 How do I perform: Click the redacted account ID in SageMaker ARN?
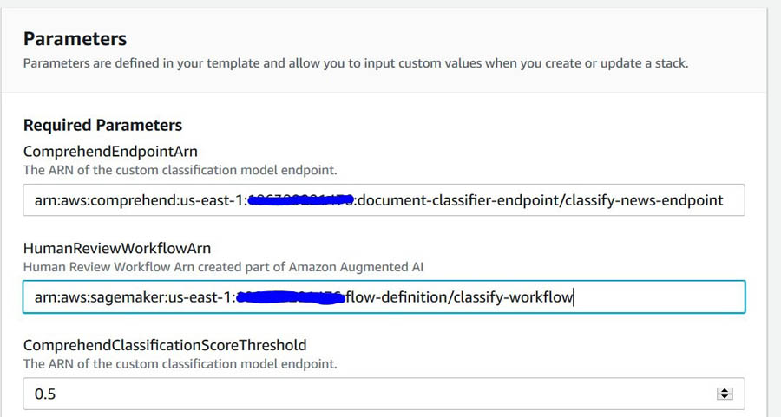(x=290, y=297)
